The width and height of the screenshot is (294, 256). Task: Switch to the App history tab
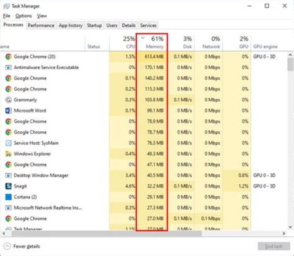tap(71, 25)
